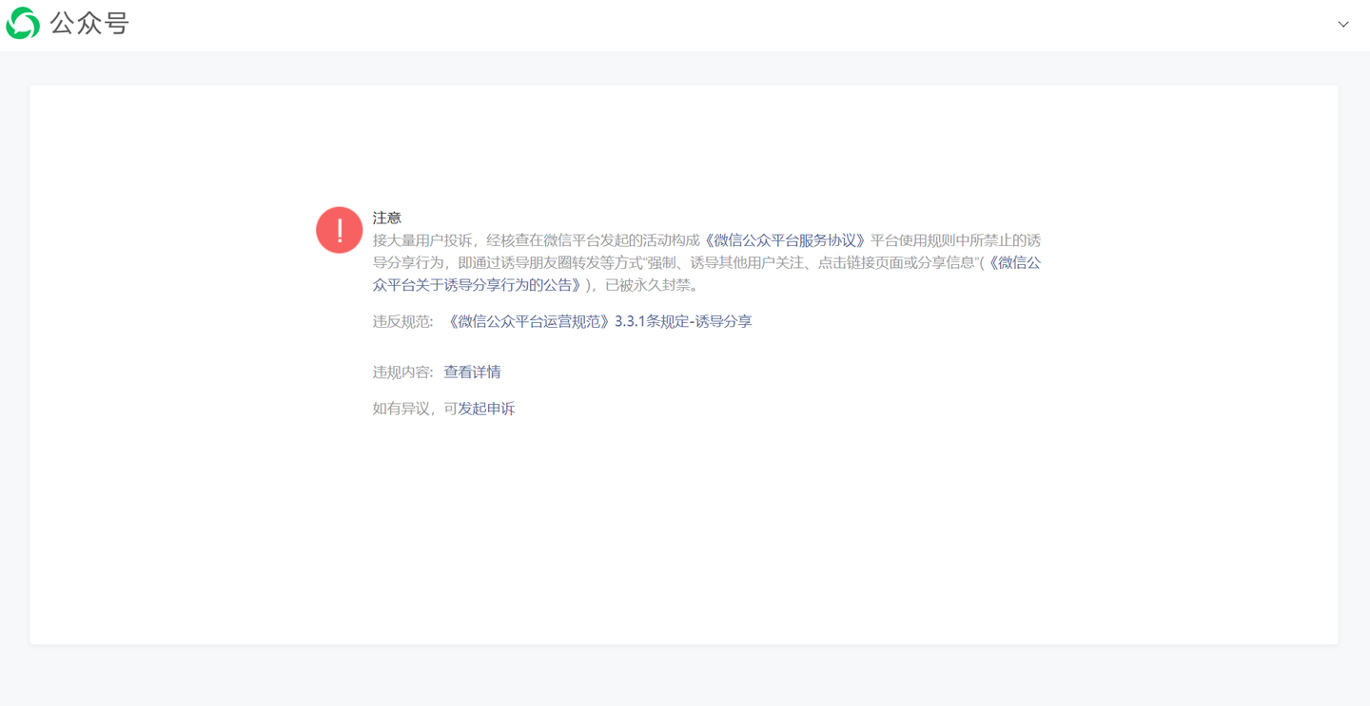Select the 注意 notice heading
This screenshot has width=1370, height=706.
[386, 217]
